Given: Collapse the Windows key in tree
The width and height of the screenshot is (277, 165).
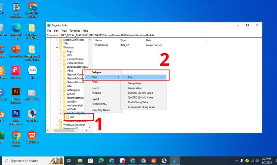Looking at the screenshot, I should pos(57,48).
